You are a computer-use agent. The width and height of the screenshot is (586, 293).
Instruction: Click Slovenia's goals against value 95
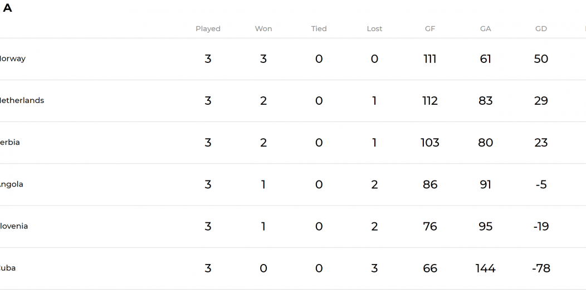point(486,226)
